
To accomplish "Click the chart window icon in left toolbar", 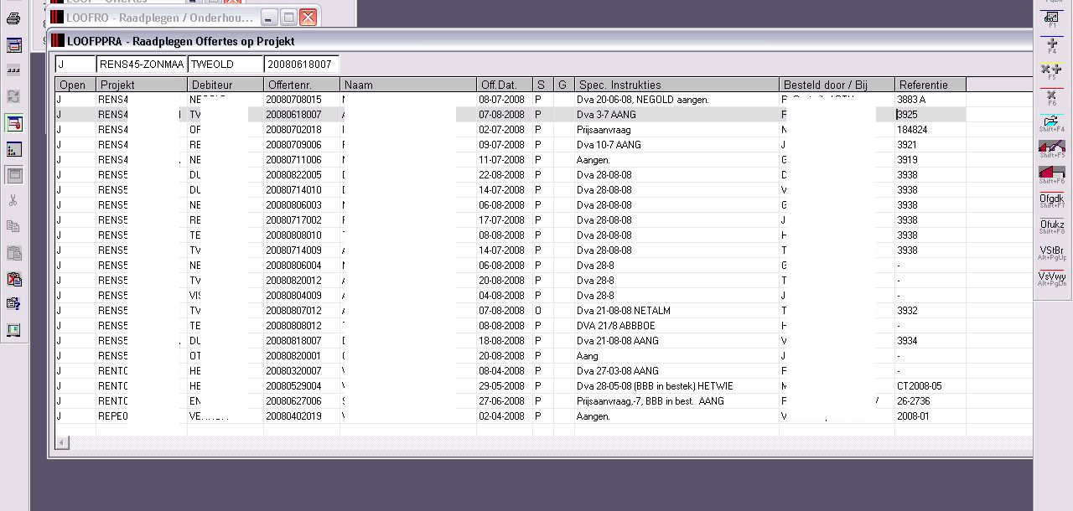I will click(13, 149).
